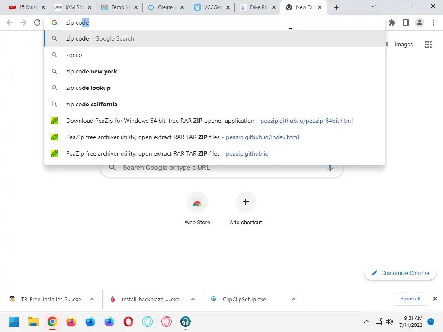The image size is (443, 332).
Task: Open the volume speaker icon
Action: (x=389, y=322)
